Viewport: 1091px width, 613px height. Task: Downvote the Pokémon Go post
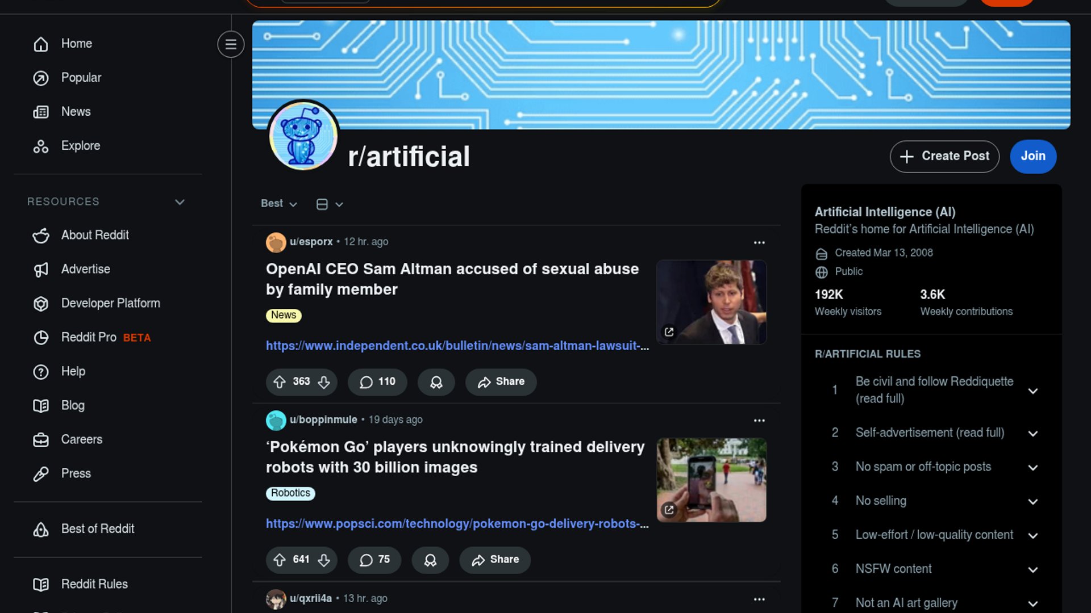point(324,560)
